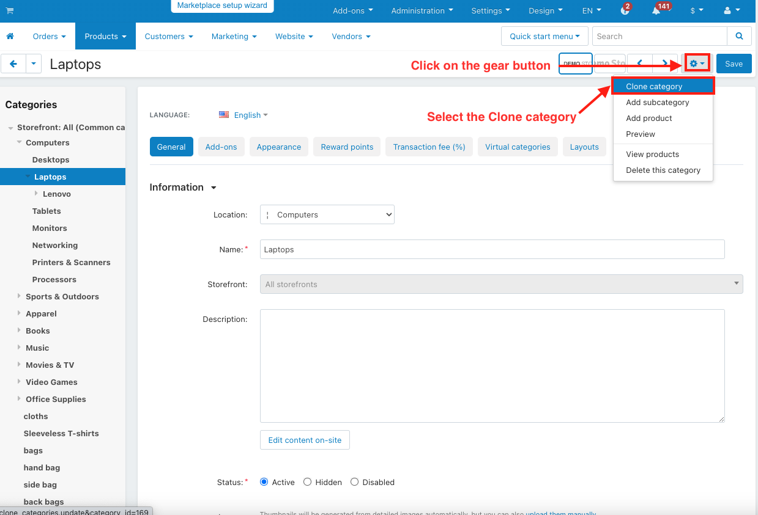Select the Disabled status radio button

(x=355, y=482)
